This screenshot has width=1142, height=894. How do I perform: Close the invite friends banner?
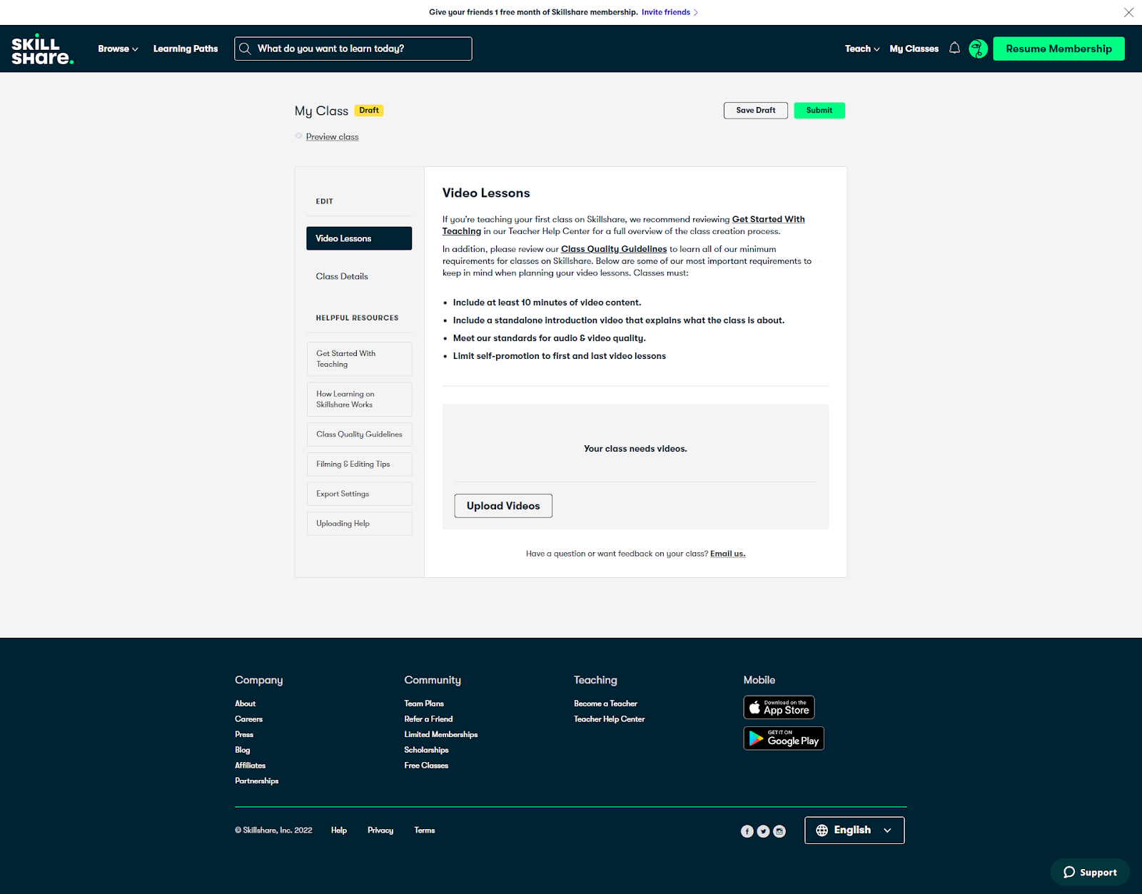[x=1128, y=12]
